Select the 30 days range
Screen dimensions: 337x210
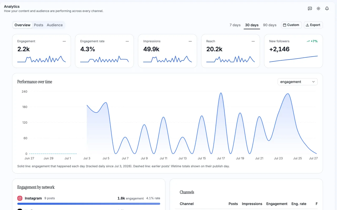[252, 25]
